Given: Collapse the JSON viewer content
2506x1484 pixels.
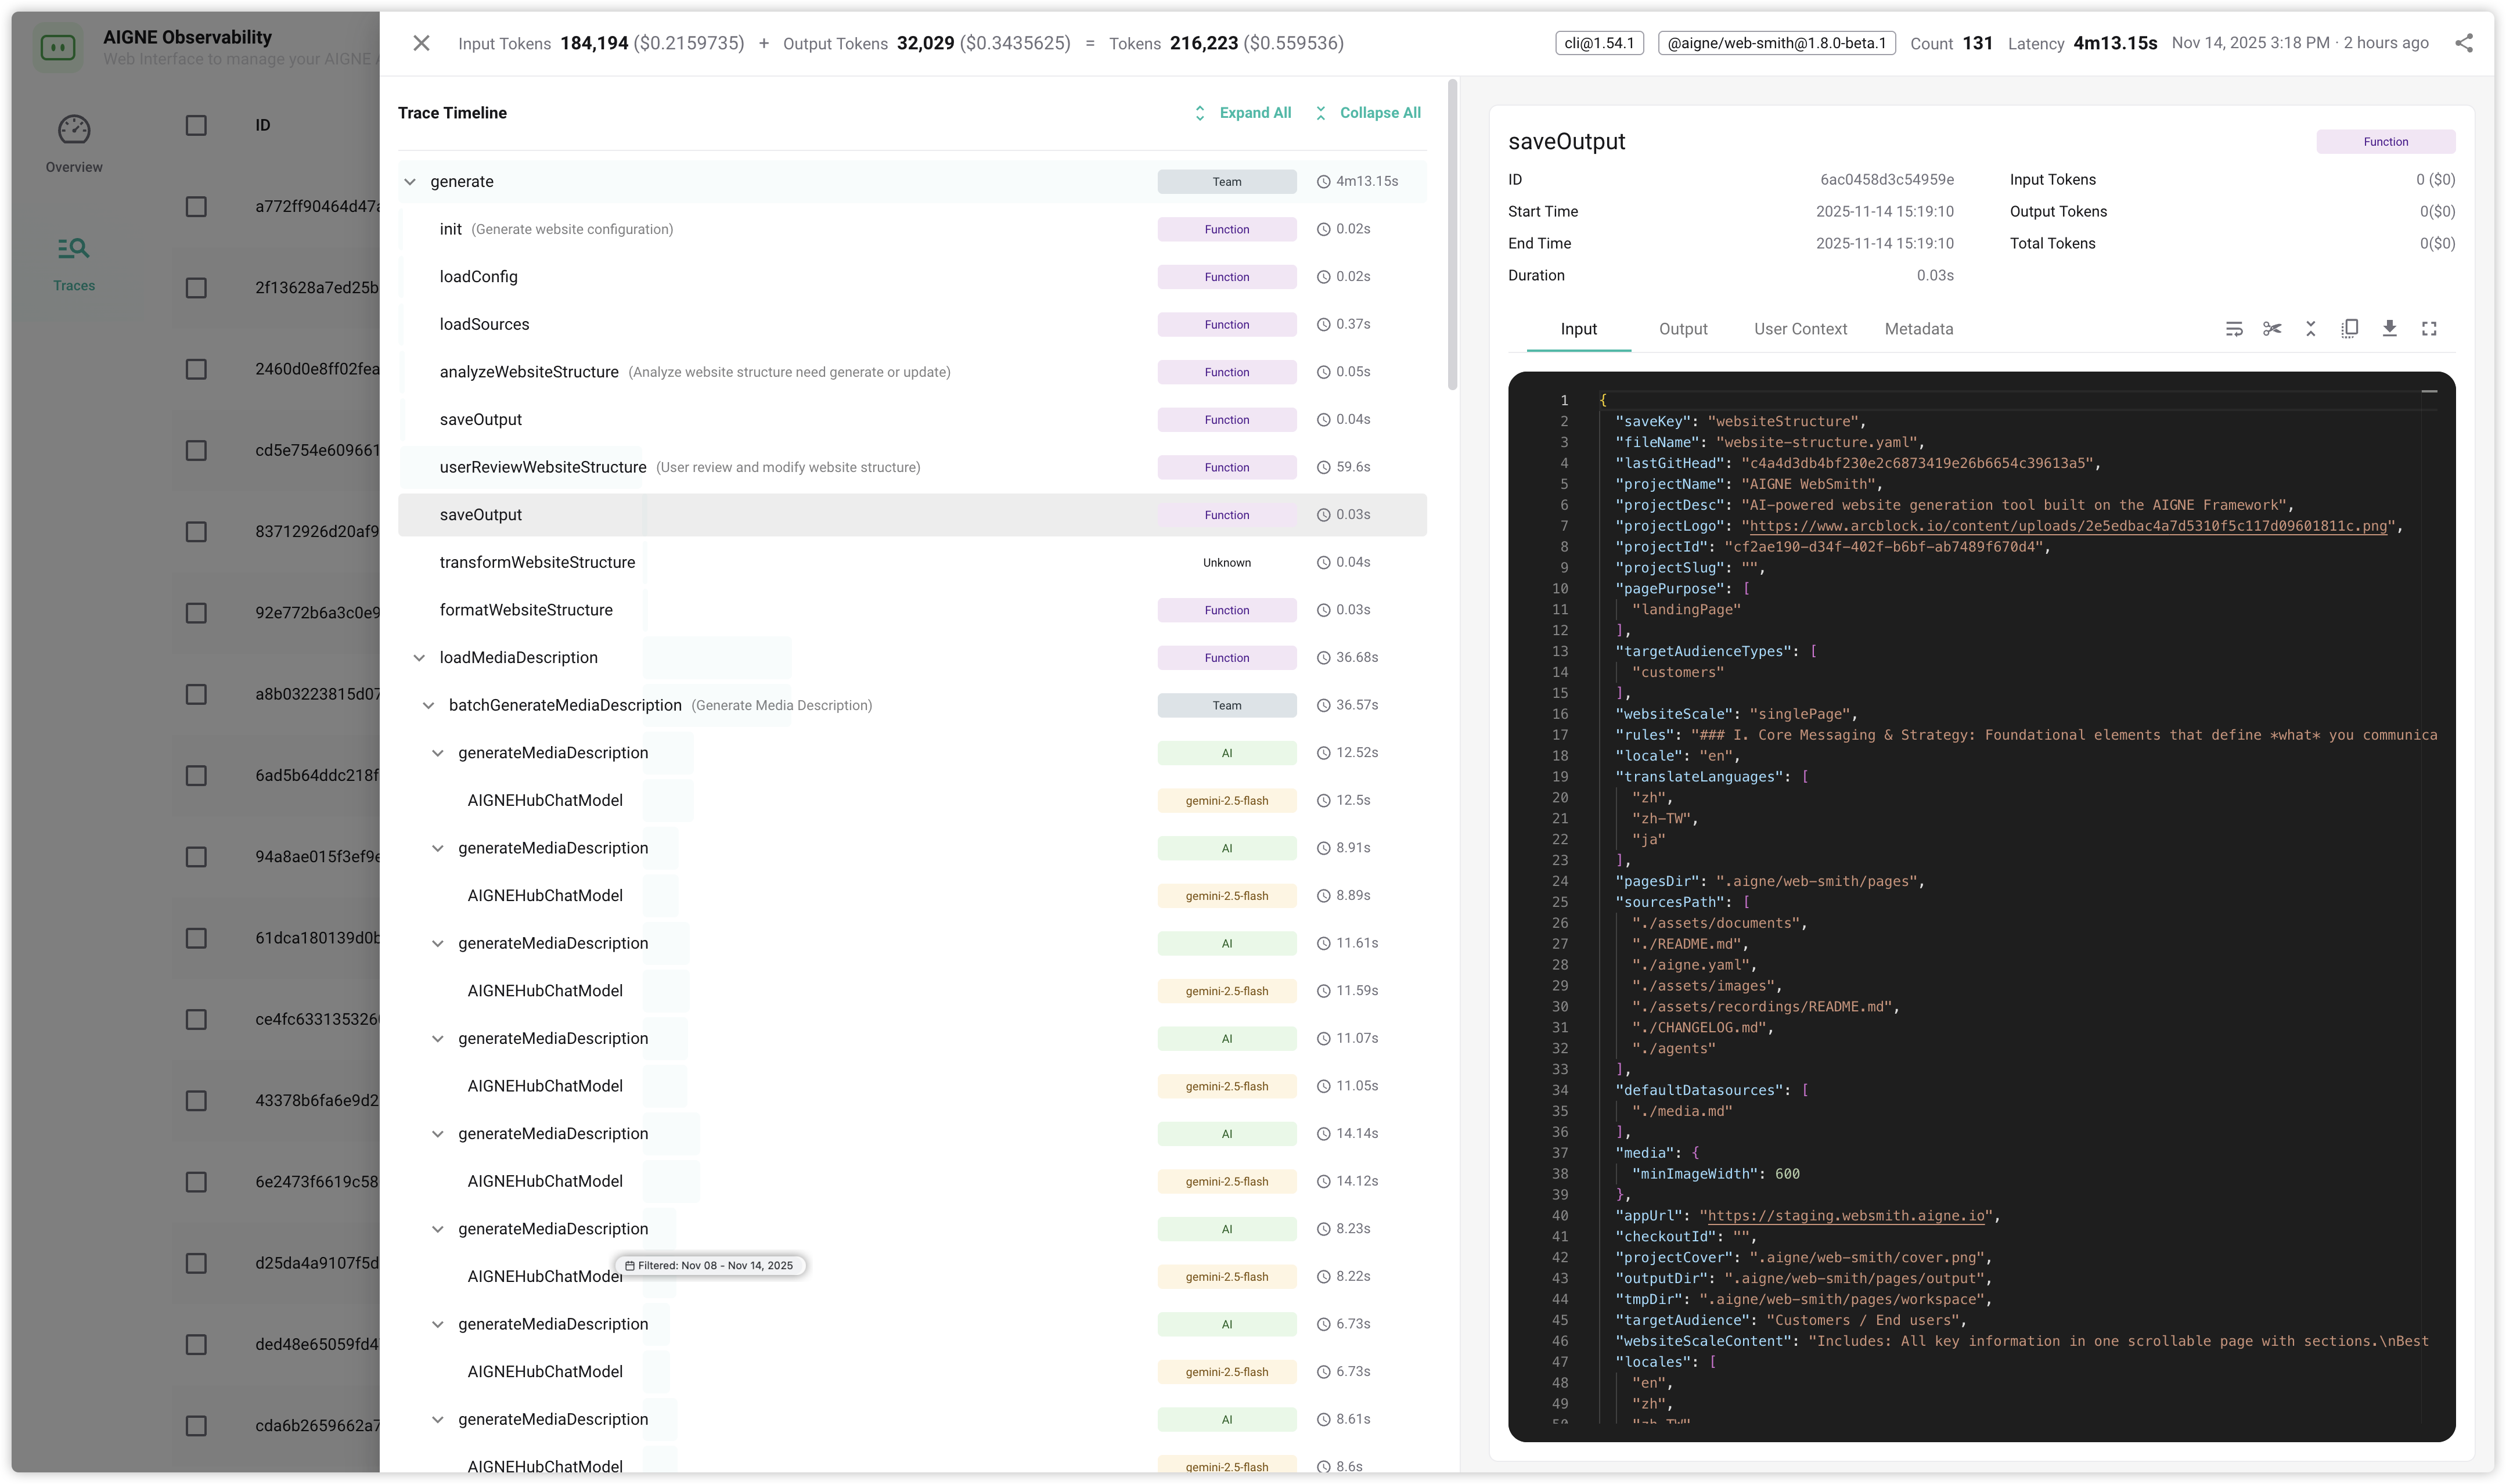Looking at the screenshot, I should click(2310, 328).
